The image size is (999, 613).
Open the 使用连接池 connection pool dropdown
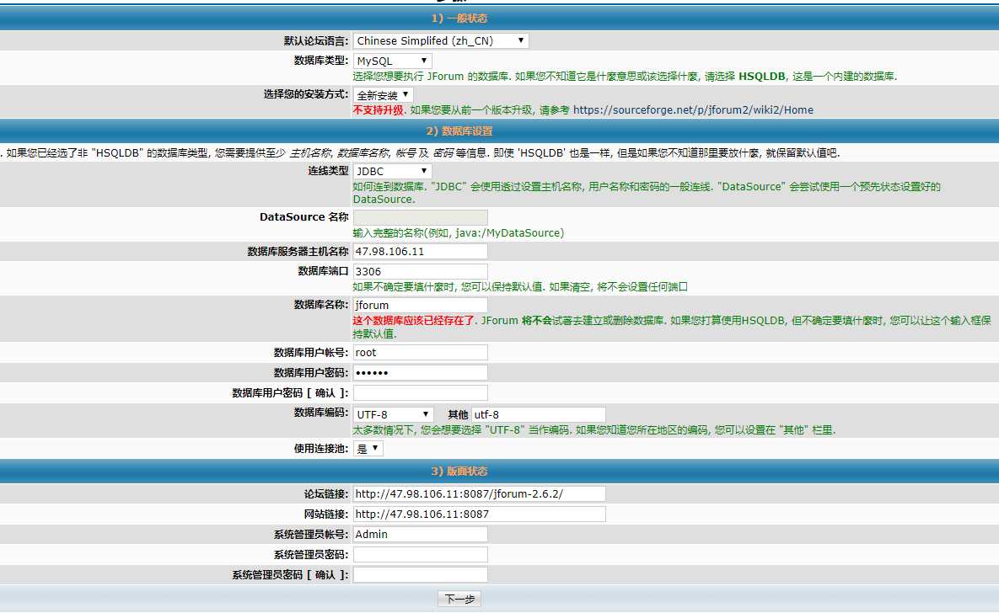point(368,449)
